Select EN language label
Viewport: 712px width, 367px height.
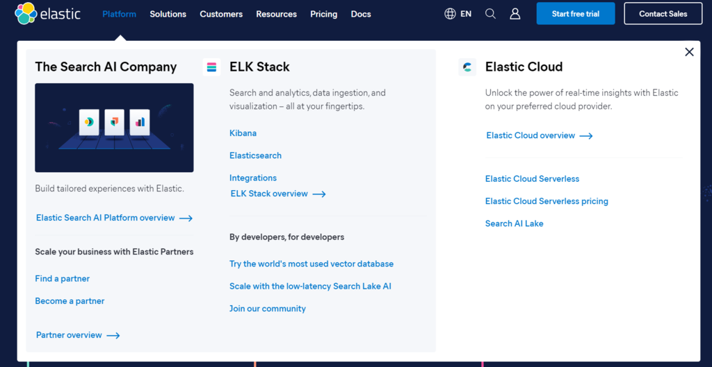coord(466,14)
